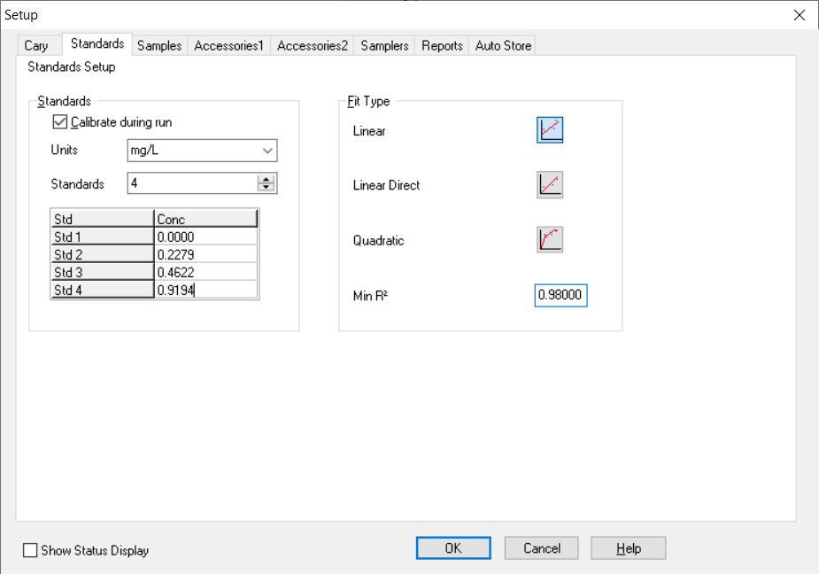Image resolution: width=819 pixels, height=574 pixels.
Task: Pick the Quadratic fit curve icon
Action: tap(550, 240)
